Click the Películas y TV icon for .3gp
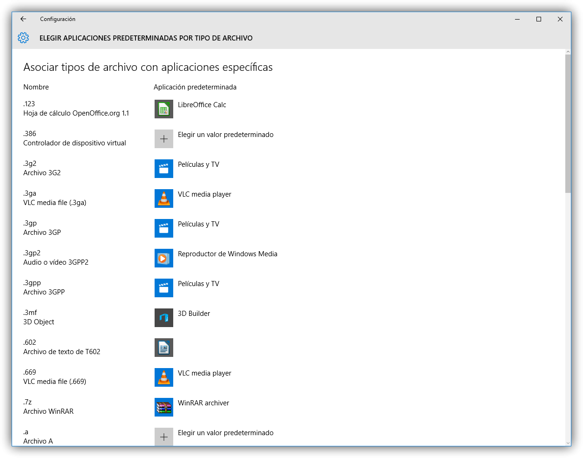Screen dimensions: 583x458 (x=164, y=228)
